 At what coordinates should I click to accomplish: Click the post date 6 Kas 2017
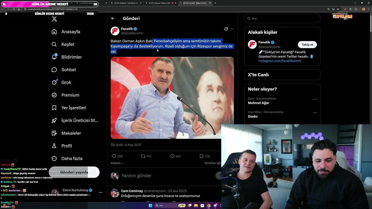coord(133,145)
